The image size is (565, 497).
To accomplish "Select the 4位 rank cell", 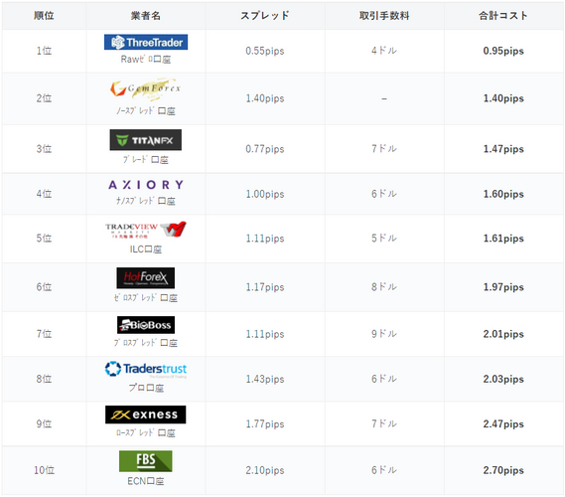I will [x=44, y=194].
